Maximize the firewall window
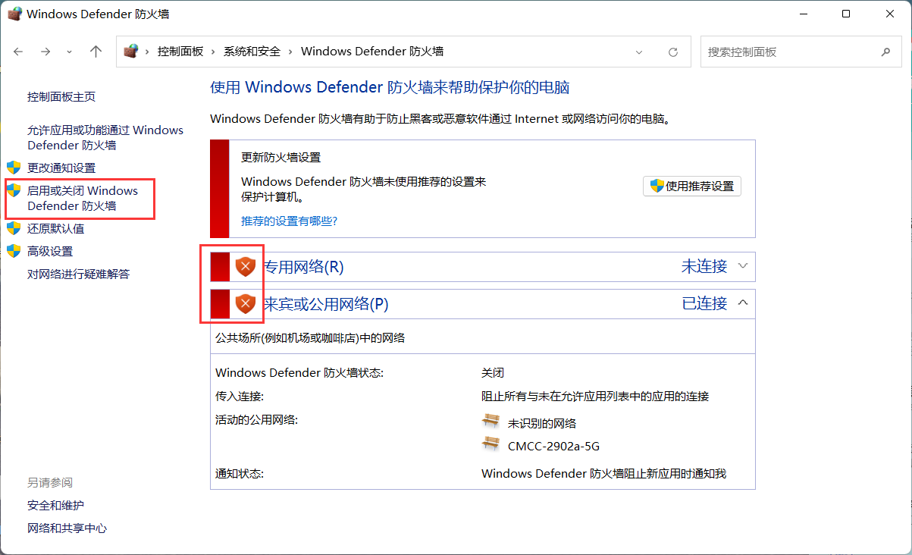 point(846,14)
